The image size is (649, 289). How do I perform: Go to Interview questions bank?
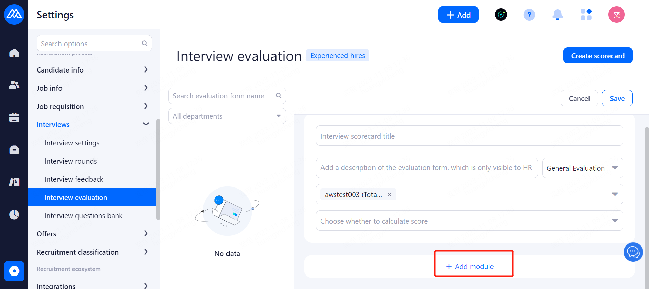[x=83, y=216]
